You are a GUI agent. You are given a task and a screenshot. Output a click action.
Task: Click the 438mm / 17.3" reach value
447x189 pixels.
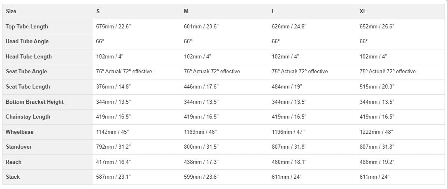tap(201, 162)
